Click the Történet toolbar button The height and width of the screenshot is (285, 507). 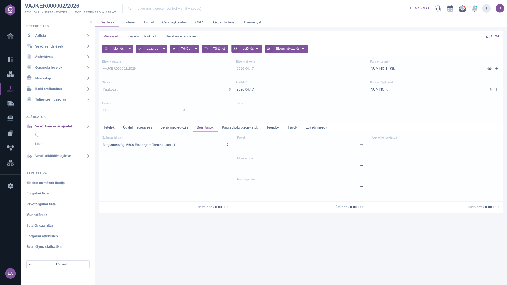(x=215, y=49)
